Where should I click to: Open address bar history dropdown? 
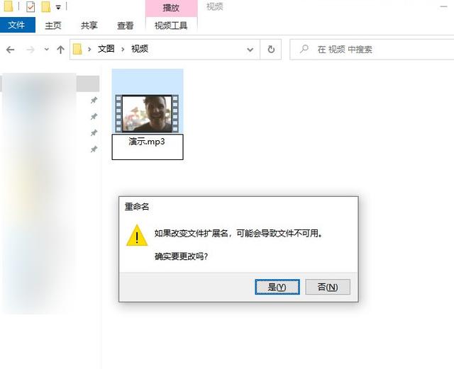[x=250, y=50]
